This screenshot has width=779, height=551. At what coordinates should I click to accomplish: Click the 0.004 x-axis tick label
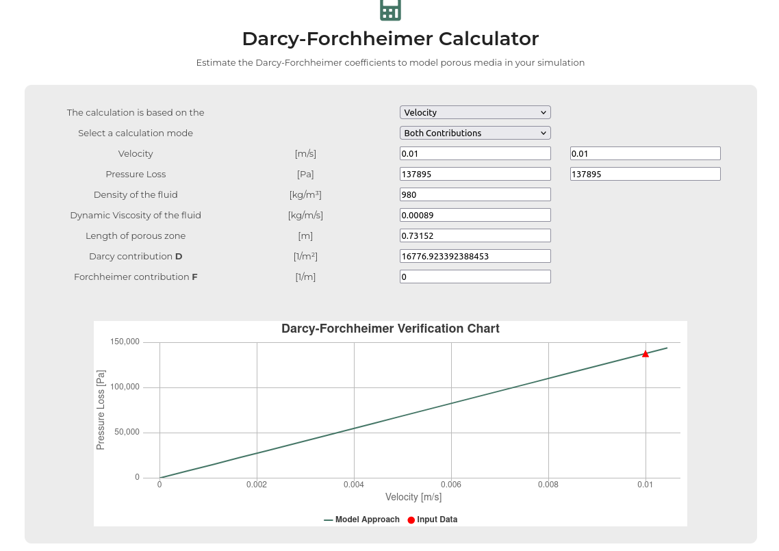[x=354, y=485]
